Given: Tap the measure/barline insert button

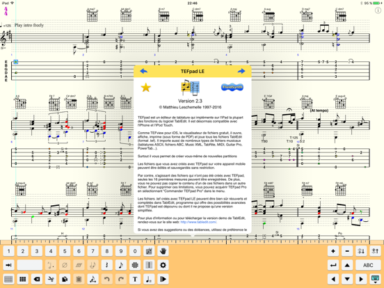Looking at the screenshot, I should (x=135, y=265).
